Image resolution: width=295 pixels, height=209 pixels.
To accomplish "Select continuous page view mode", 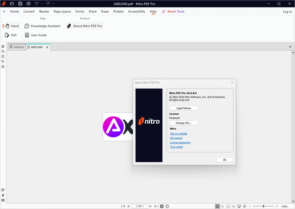I will click(223, 206).
